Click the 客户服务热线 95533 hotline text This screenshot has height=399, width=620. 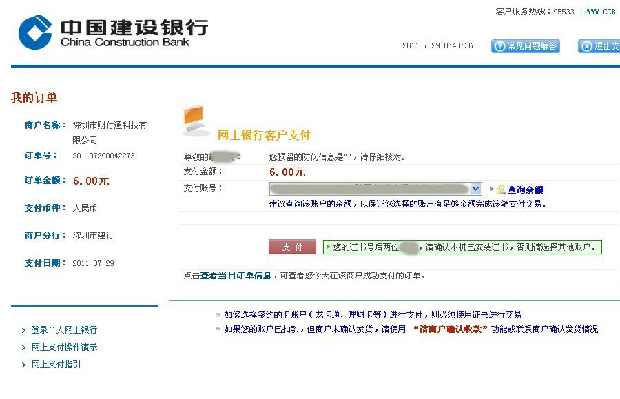point(535,12)
